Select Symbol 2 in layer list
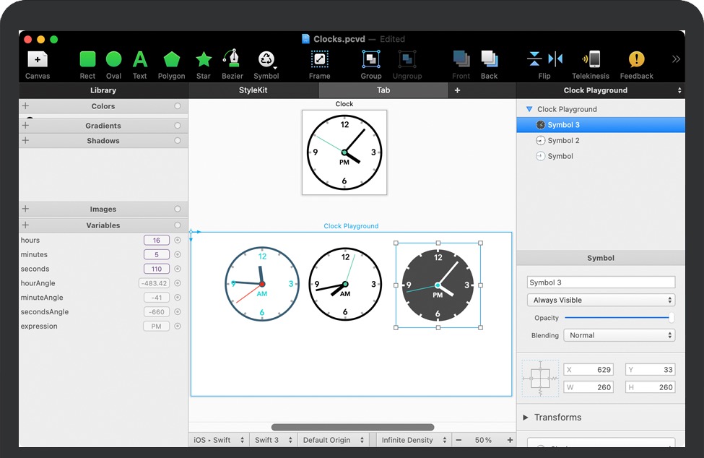The image size is (704, 458). [563, 141]
